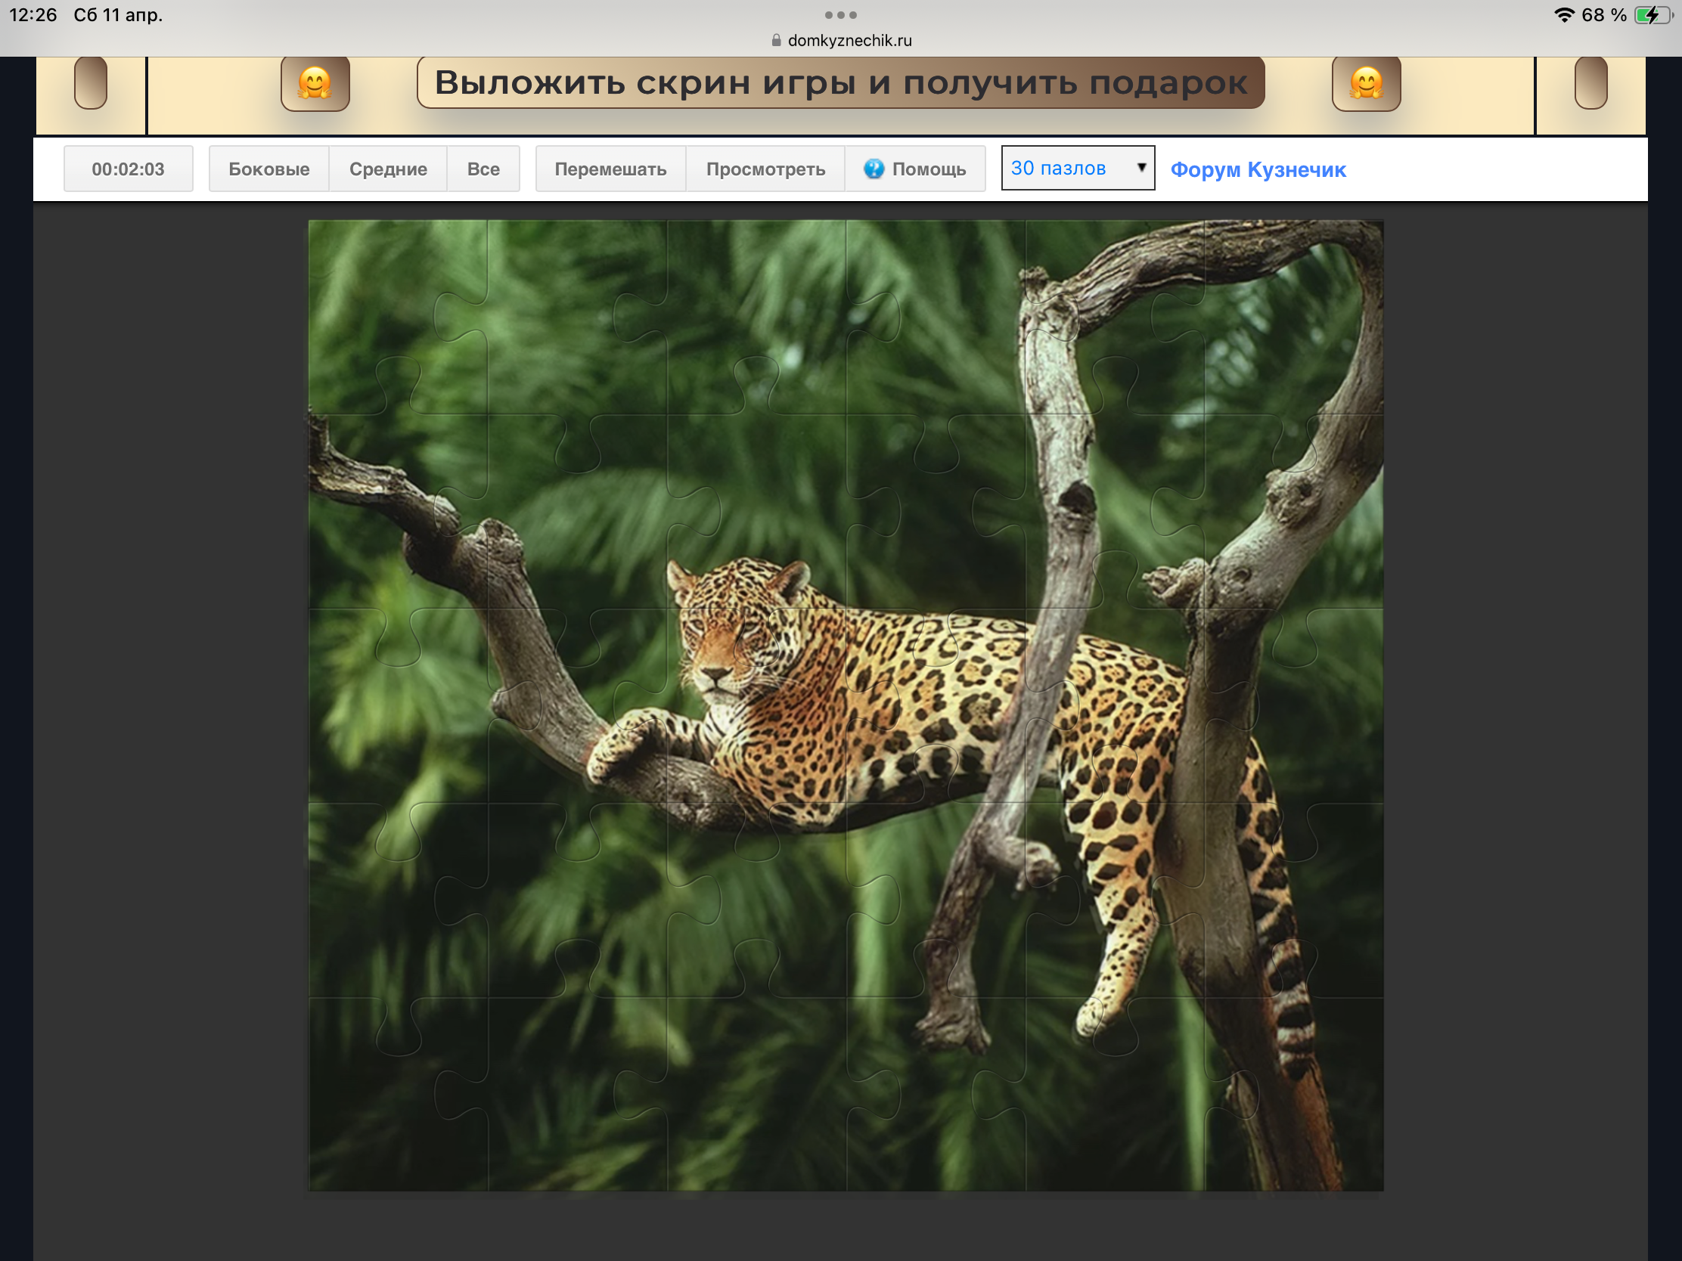The image size is (1682, 1261).
Task: Tap the Wi-Fi status icon
Action: (x=1563, y=15)
